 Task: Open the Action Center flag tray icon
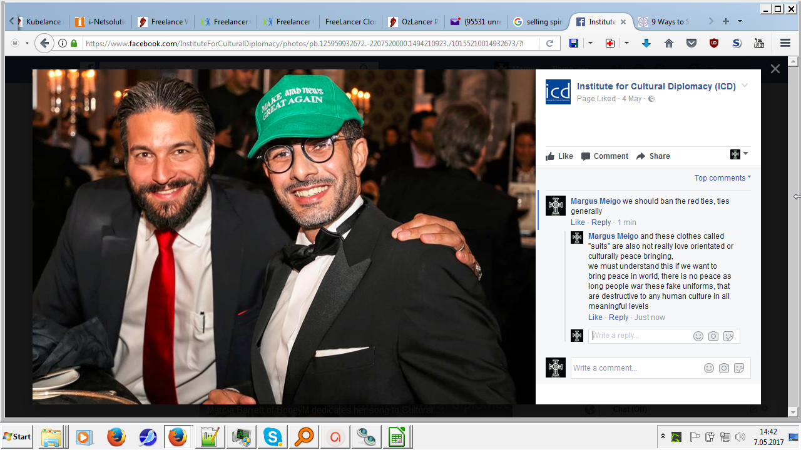click(695, 437)
